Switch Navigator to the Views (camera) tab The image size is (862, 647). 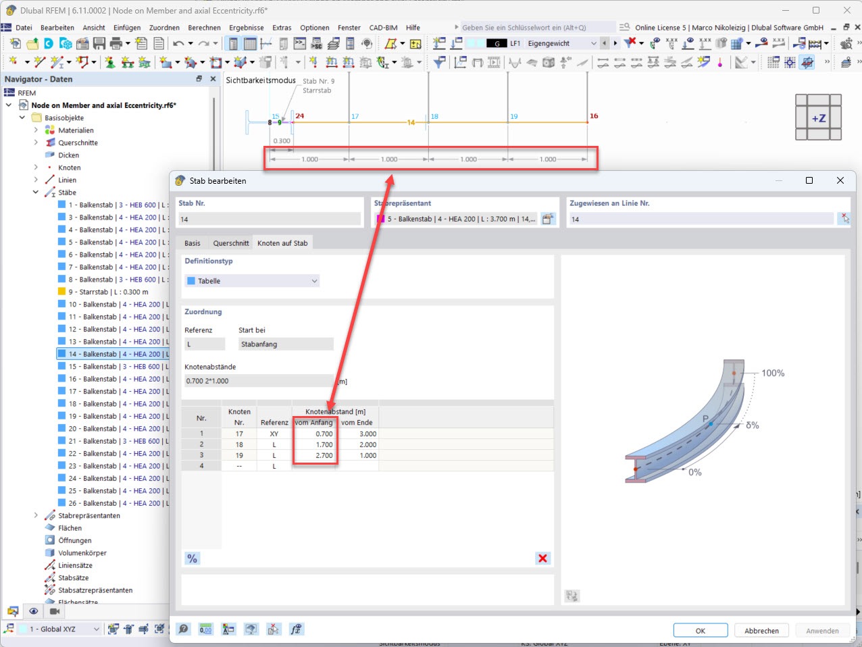[x=55, y=611]
